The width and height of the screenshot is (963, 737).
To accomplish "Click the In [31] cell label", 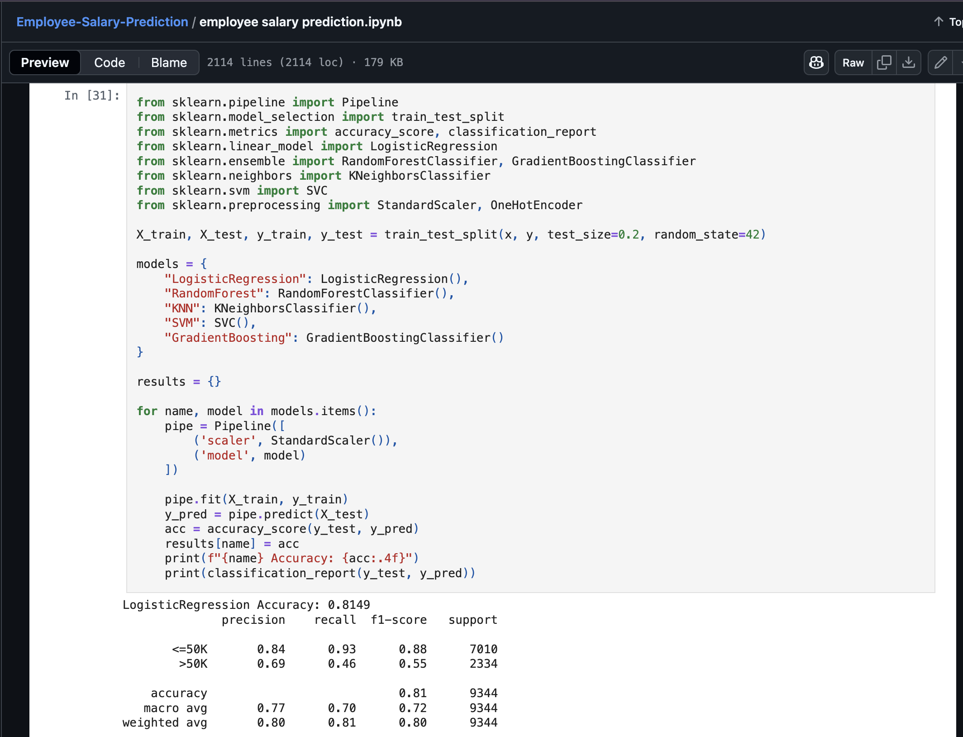I will [92, 96].
